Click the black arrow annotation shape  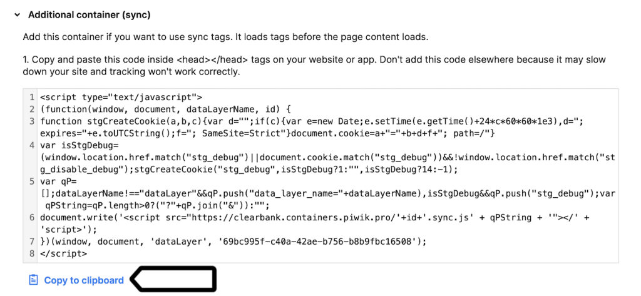point(173,278)
